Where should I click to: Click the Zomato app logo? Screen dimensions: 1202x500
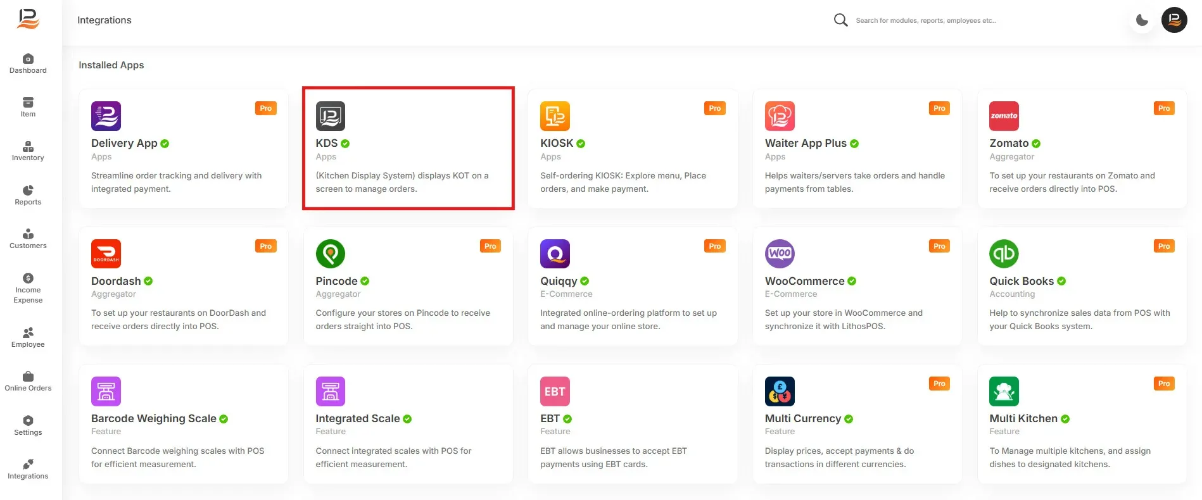click(x=1004, y=116)
